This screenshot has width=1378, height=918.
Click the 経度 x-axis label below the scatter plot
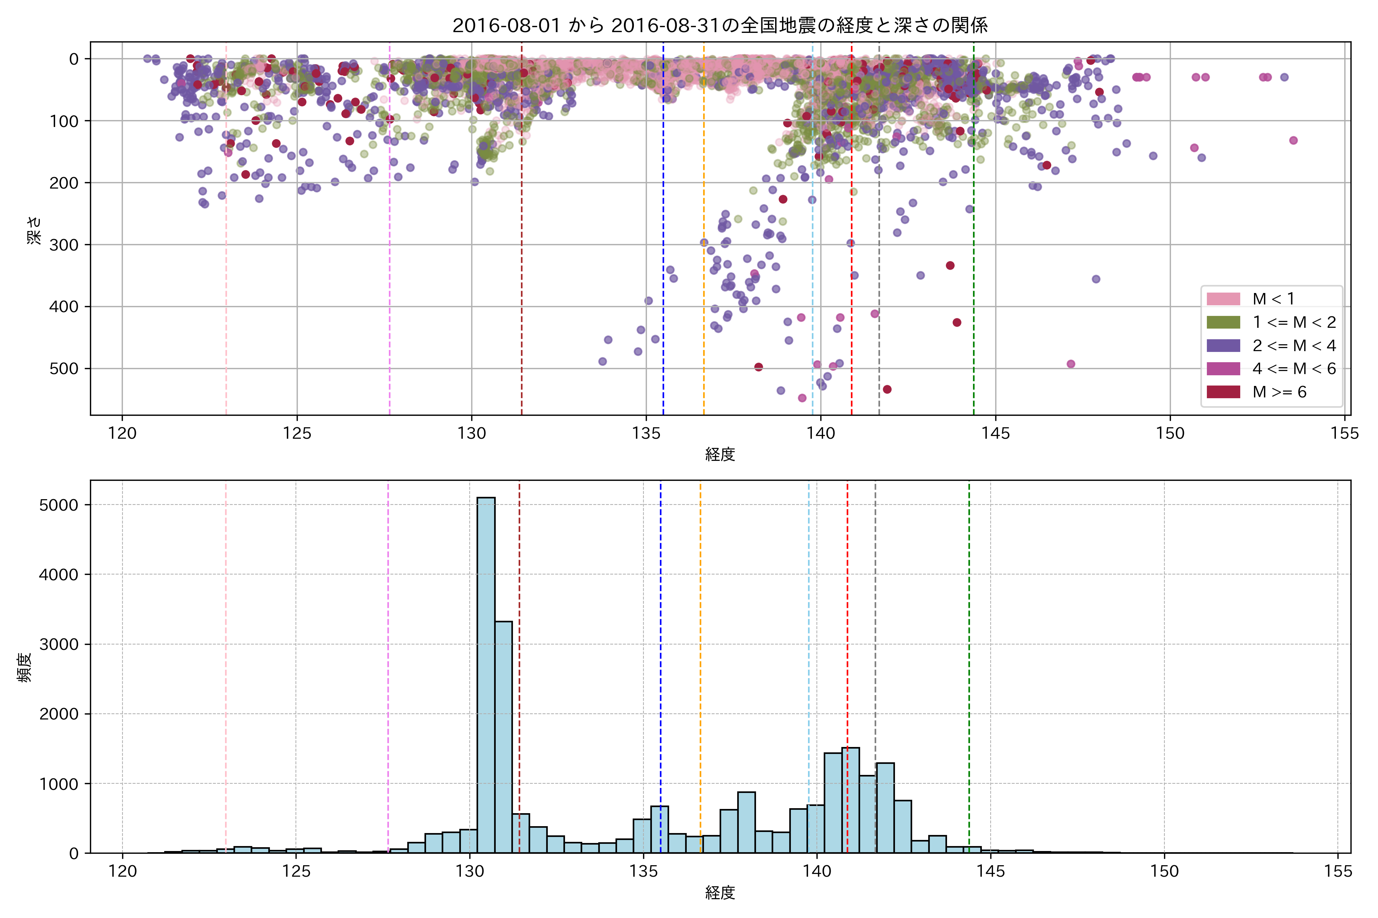click(x=720, y=454)
